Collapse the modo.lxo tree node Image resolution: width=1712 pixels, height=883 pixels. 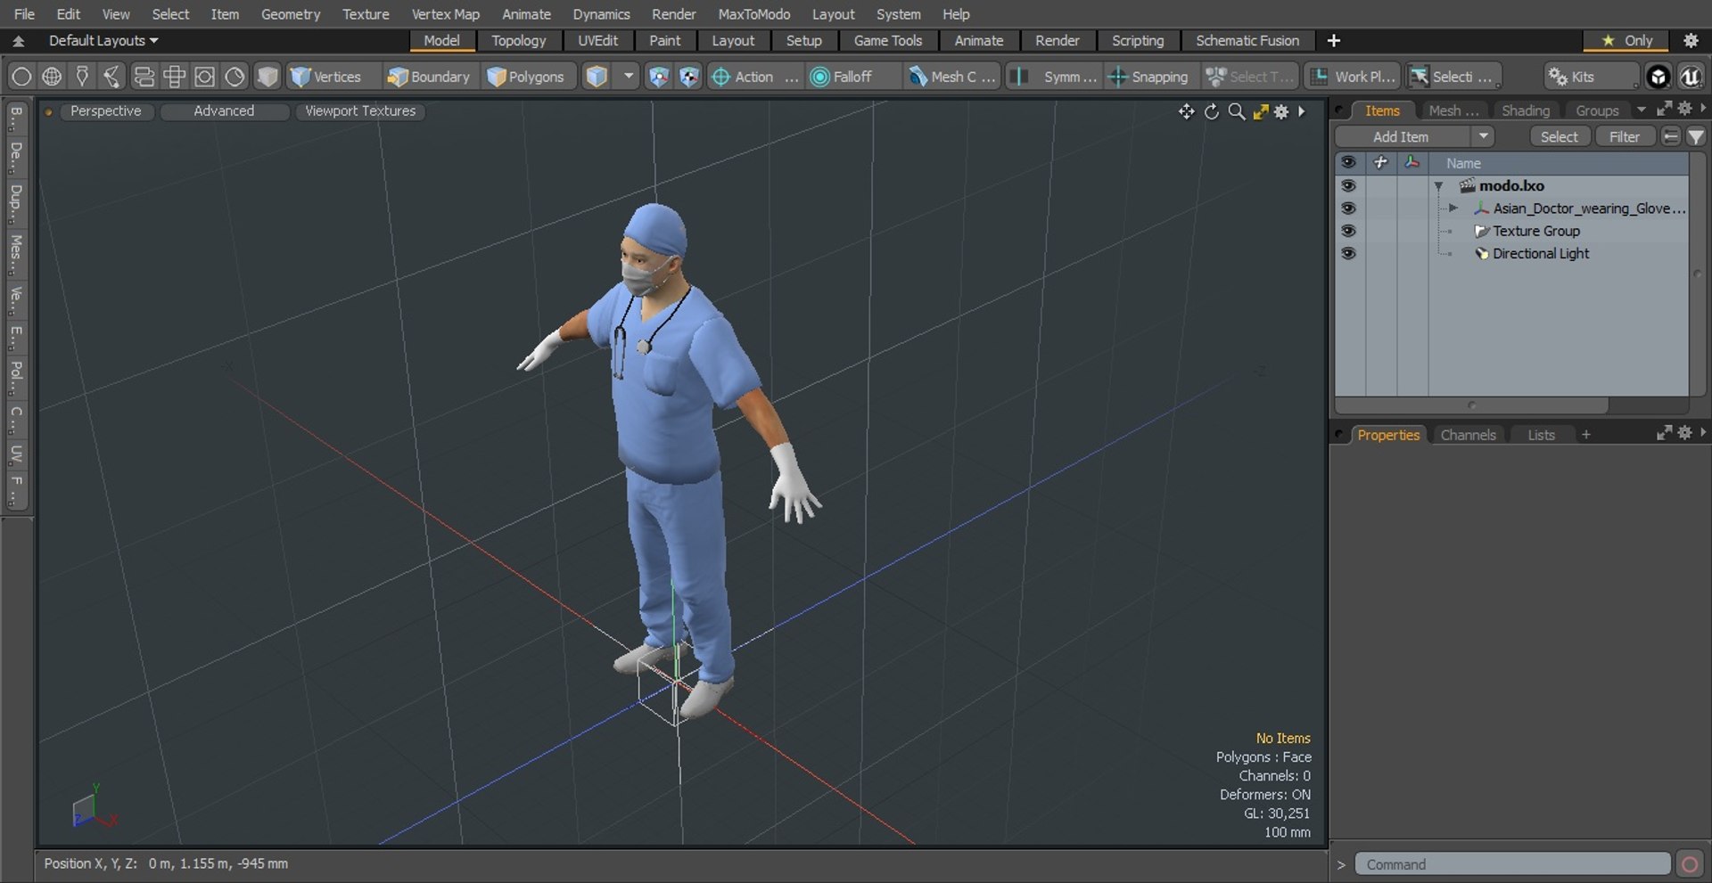pyautogui.click(x=1438, y=186)
